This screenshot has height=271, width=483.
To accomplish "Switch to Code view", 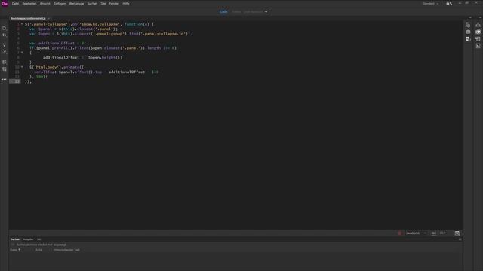I will coord(223,12).
